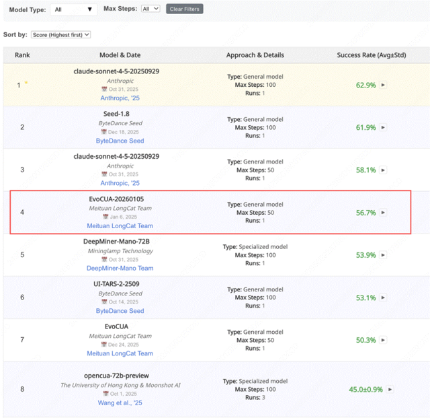This screenshot has width=430, height=418.
Task: Click arrow icon beside UI-TARS-2-2509 53.1%
Action: coord(383,298)
